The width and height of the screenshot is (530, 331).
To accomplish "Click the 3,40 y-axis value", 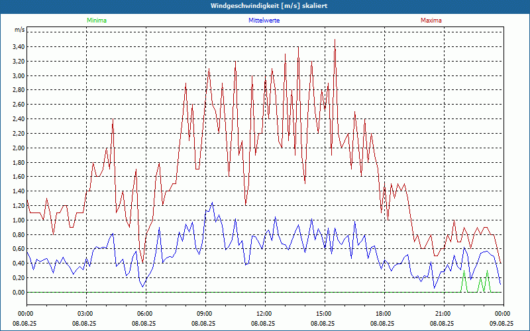I will [x=19, y=47].
